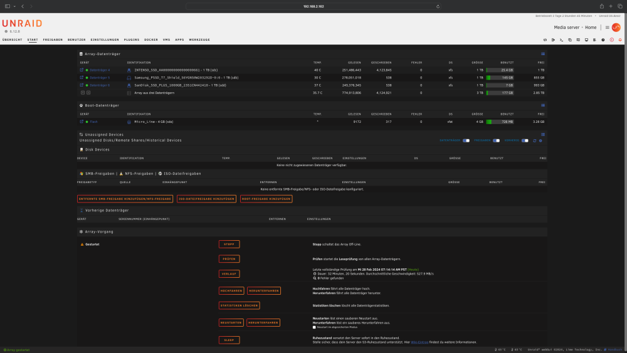Open the Safari sidebar dropdown arrow
Screen dimensions: 627x353
[x=14, y=6]
